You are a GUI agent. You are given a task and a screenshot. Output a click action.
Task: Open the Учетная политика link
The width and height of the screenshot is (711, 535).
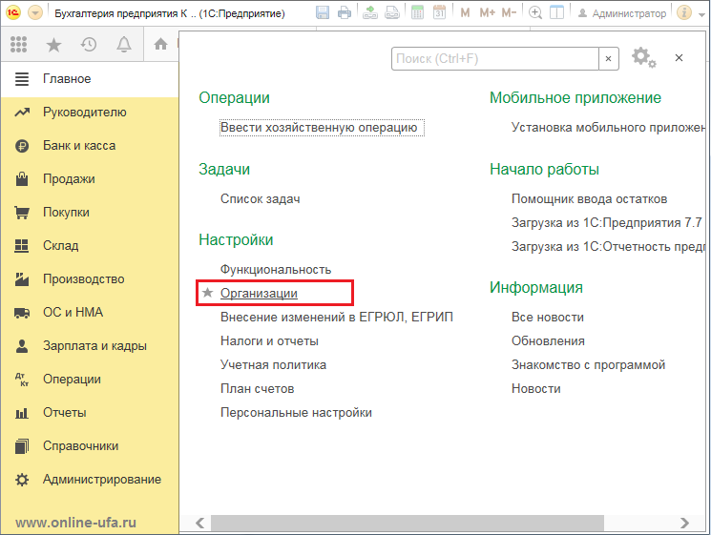point(274,364)
